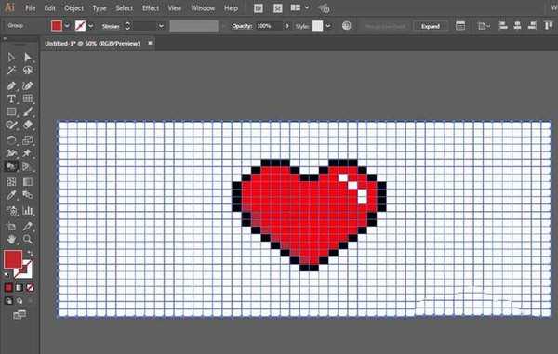Select the Type tool
Image resolution: width=558 pixels, height=354 pixels.
(x=11, y=98)
